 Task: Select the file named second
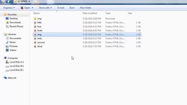41,42
